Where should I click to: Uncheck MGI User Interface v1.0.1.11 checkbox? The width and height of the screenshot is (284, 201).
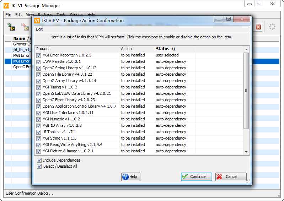(x=38, y=113)
